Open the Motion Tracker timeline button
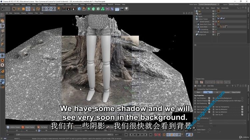 [x=13, y=127]
